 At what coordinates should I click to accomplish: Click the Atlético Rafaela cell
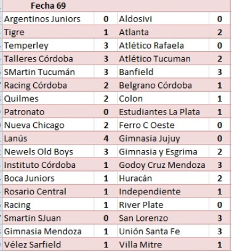163,46
